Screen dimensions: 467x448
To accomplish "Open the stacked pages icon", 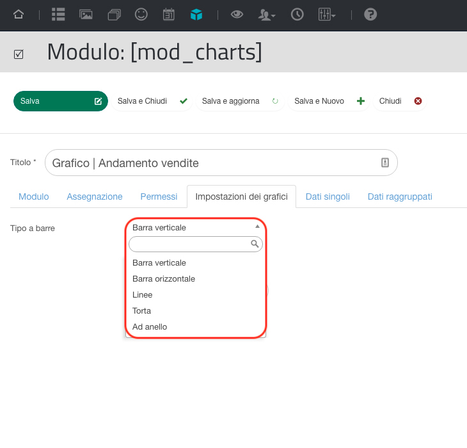I will (x=114, y=15).
